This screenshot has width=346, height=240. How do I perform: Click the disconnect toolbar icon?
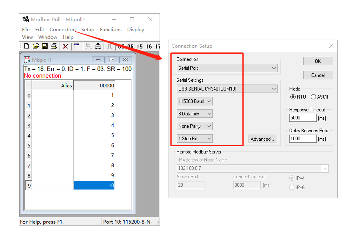click(x=98, y=46)
